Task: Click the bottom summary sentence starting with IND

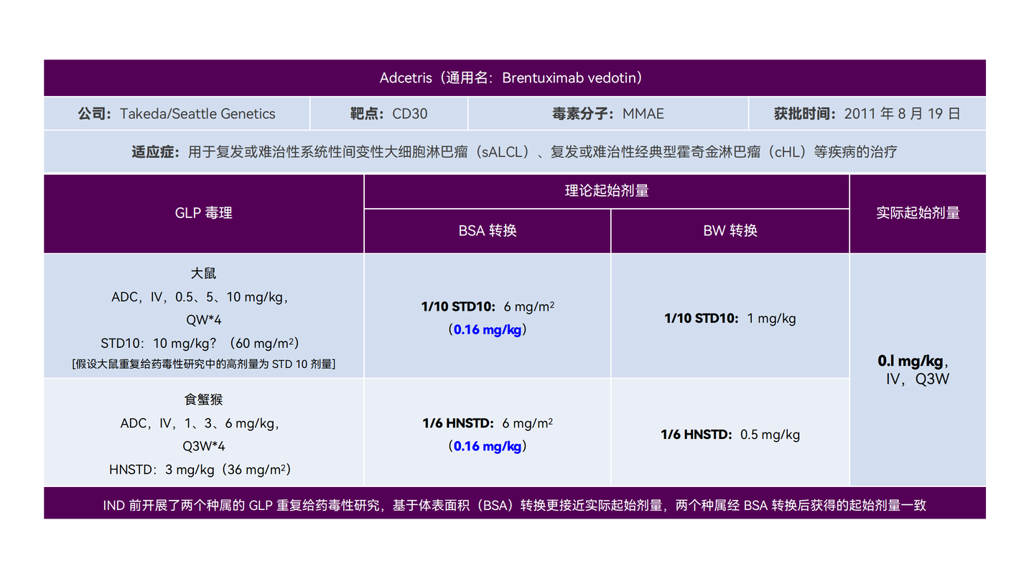Action: 514,505
